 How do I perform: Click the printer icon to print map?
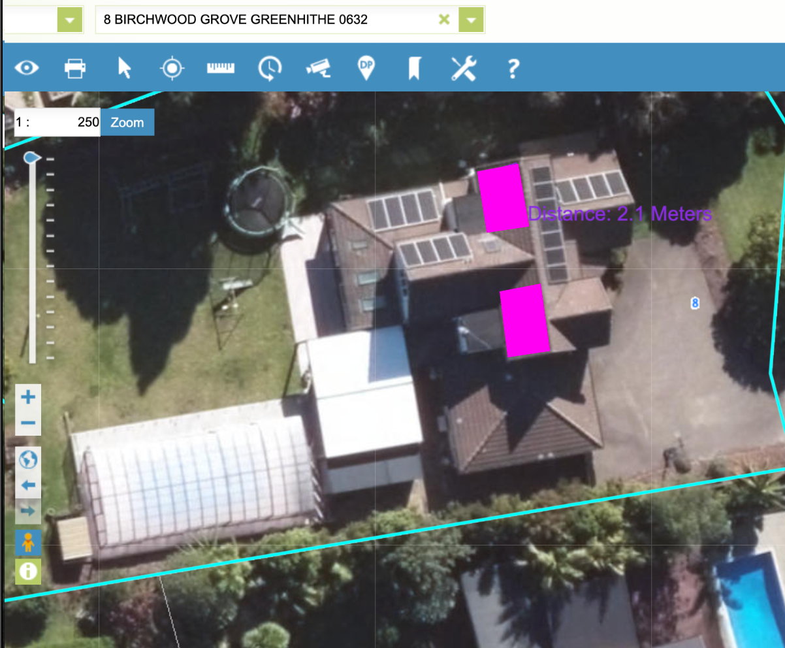[x=75, y=68]
